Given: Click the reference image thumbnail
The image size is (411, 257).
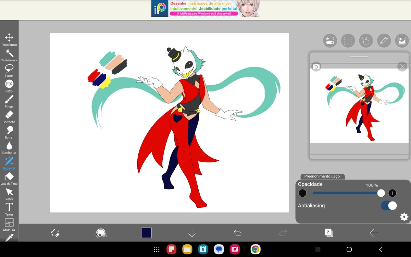Looking at the screenshot, I should [359, 106].
